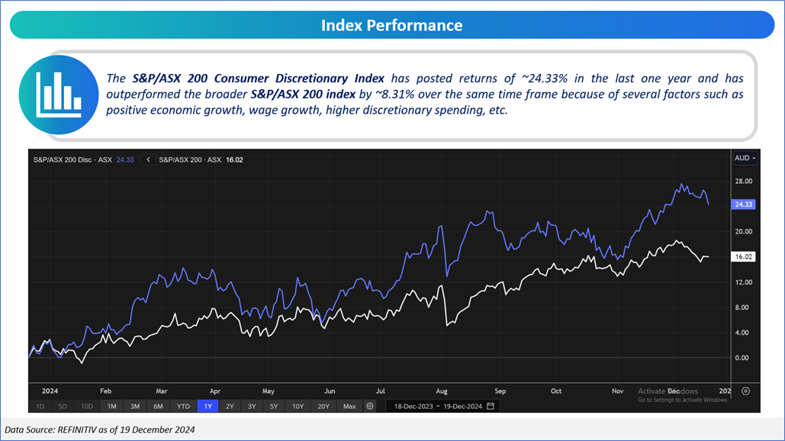Switch the chart to the 1M range

(x=111, y=407)
